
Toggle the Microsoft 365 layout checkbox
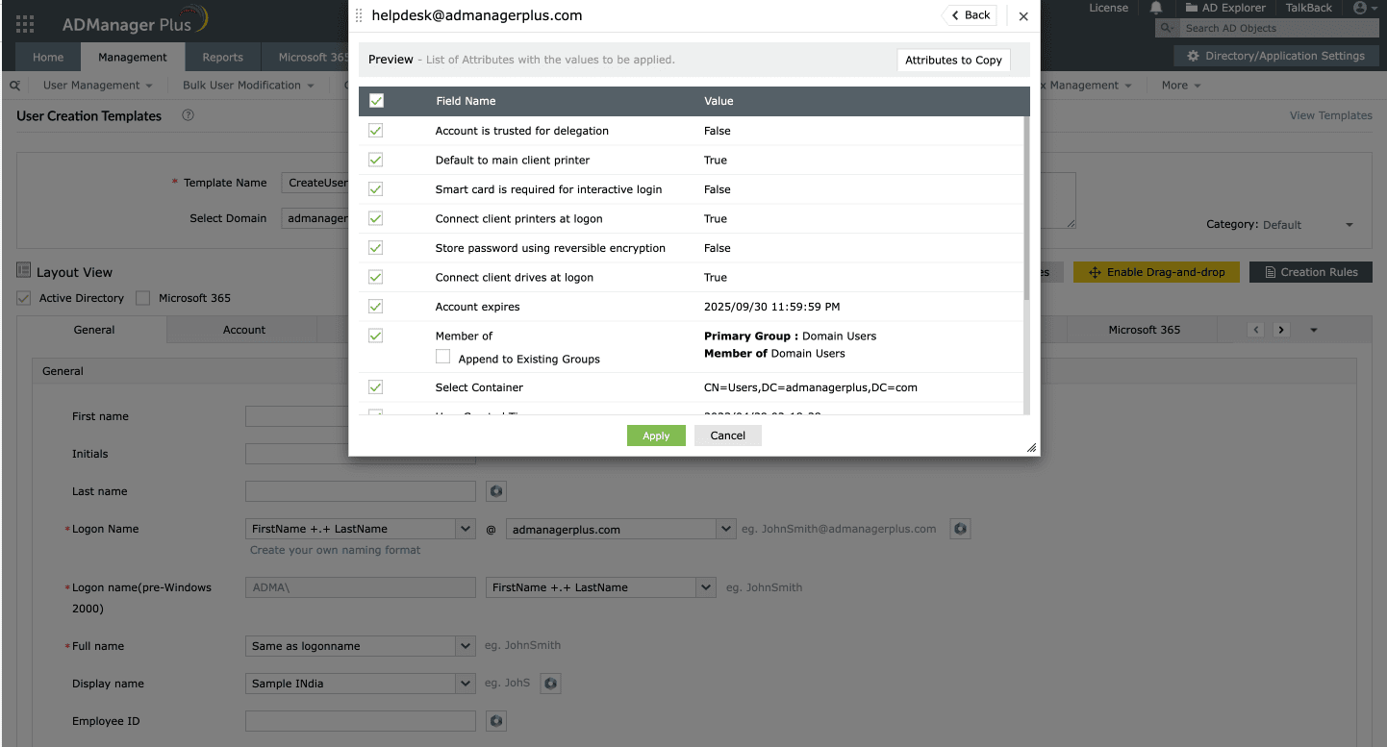pyautogui.click(x=143, y=298)
